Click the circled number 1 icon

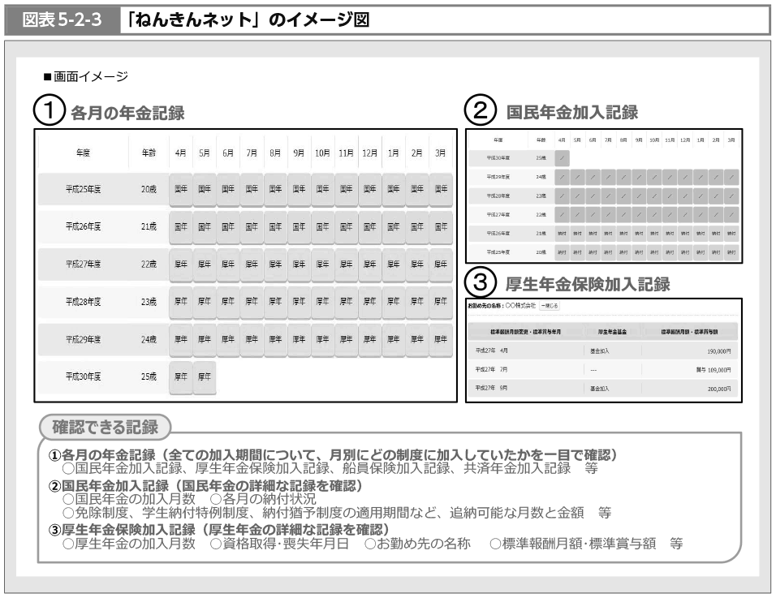point(50,112)
